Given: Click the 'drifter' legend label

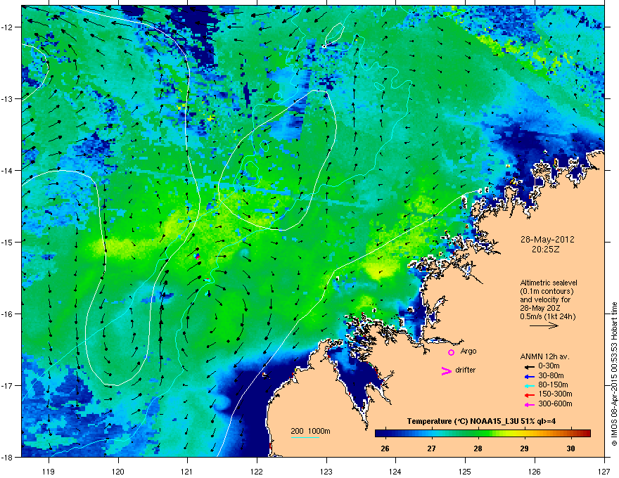Looking at the screenshot, I should tap(466, 370).
